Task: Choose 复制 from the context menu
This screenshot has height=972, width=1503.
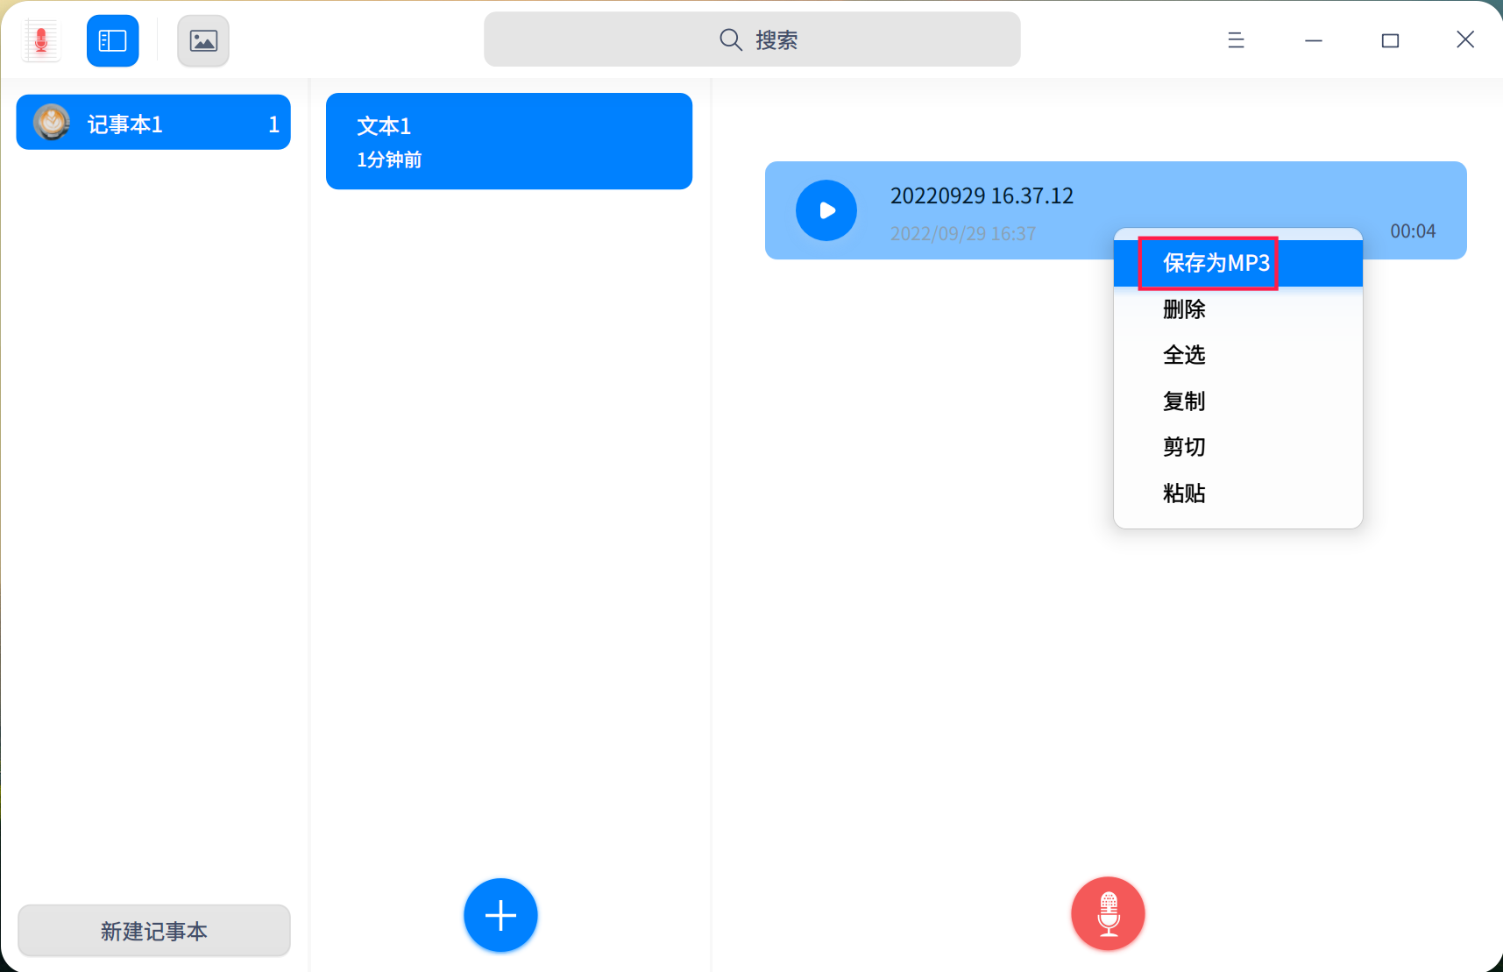Action: point(1184,401)
